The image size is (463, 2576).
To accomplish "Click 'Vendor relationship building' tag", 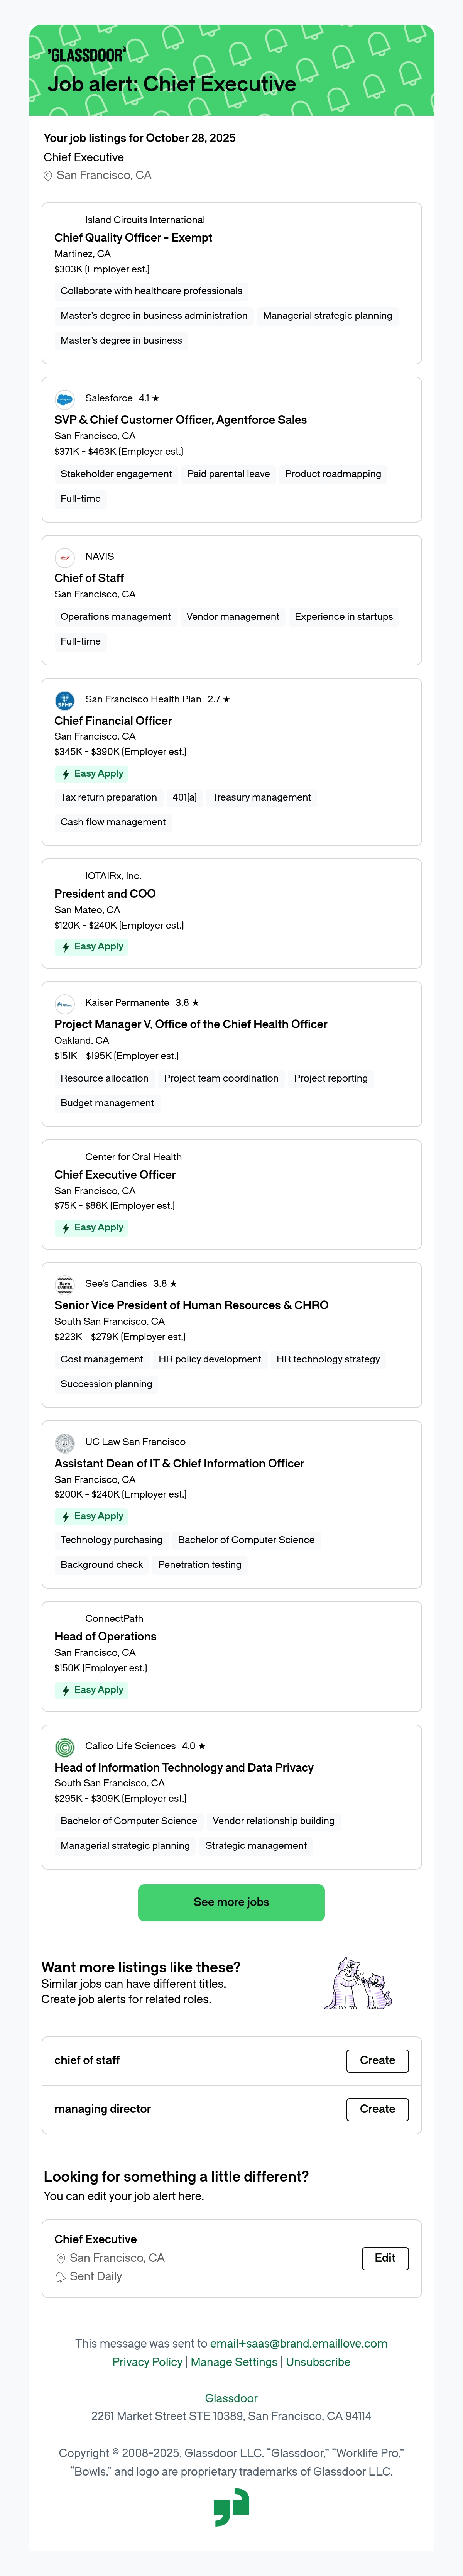I will point(273,1821).
